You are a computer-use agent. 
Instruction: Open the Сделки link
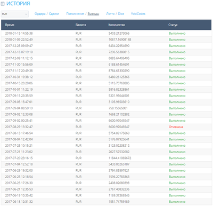(54, 14)
